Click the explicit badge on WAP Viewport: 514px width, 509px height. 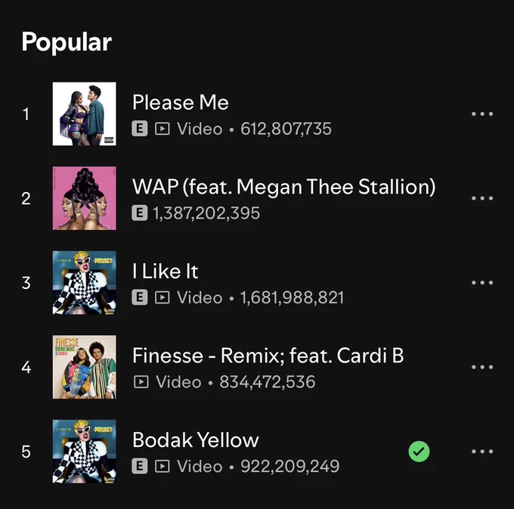140,213
